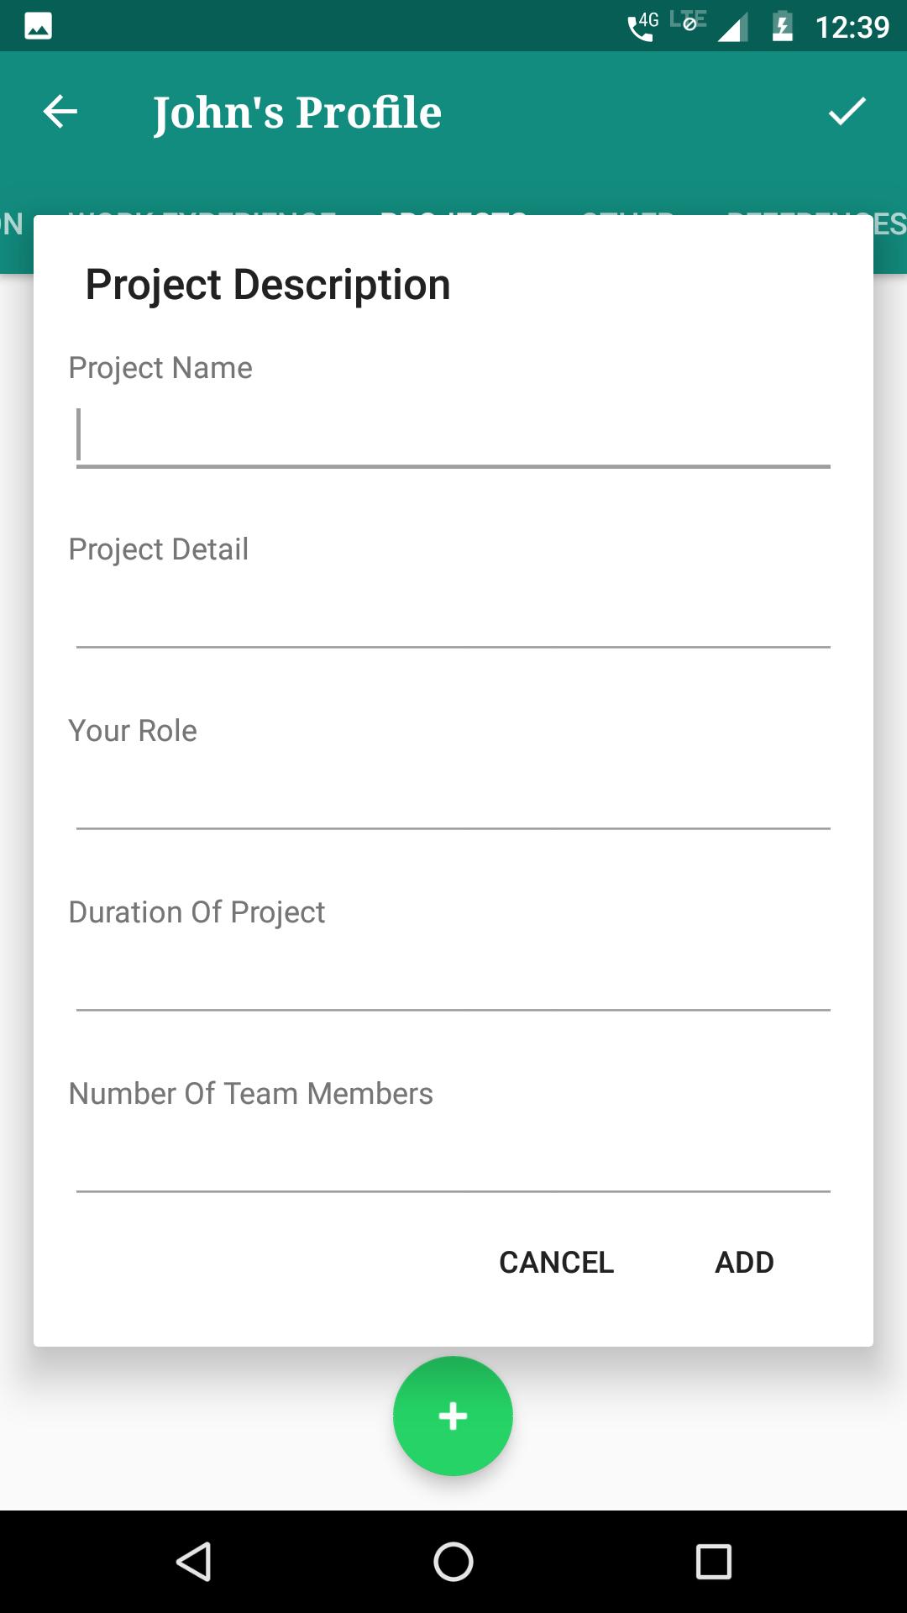Click the Duration Of Project input field
This screenshot has height=1613, width=907.
tap(453, 980)
